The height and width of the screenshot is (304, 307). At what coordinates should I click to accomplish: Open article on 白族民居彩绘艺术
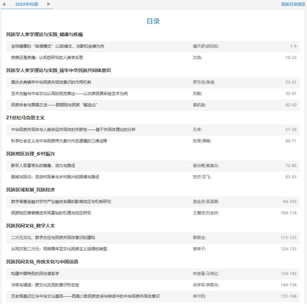coord(69,94)
